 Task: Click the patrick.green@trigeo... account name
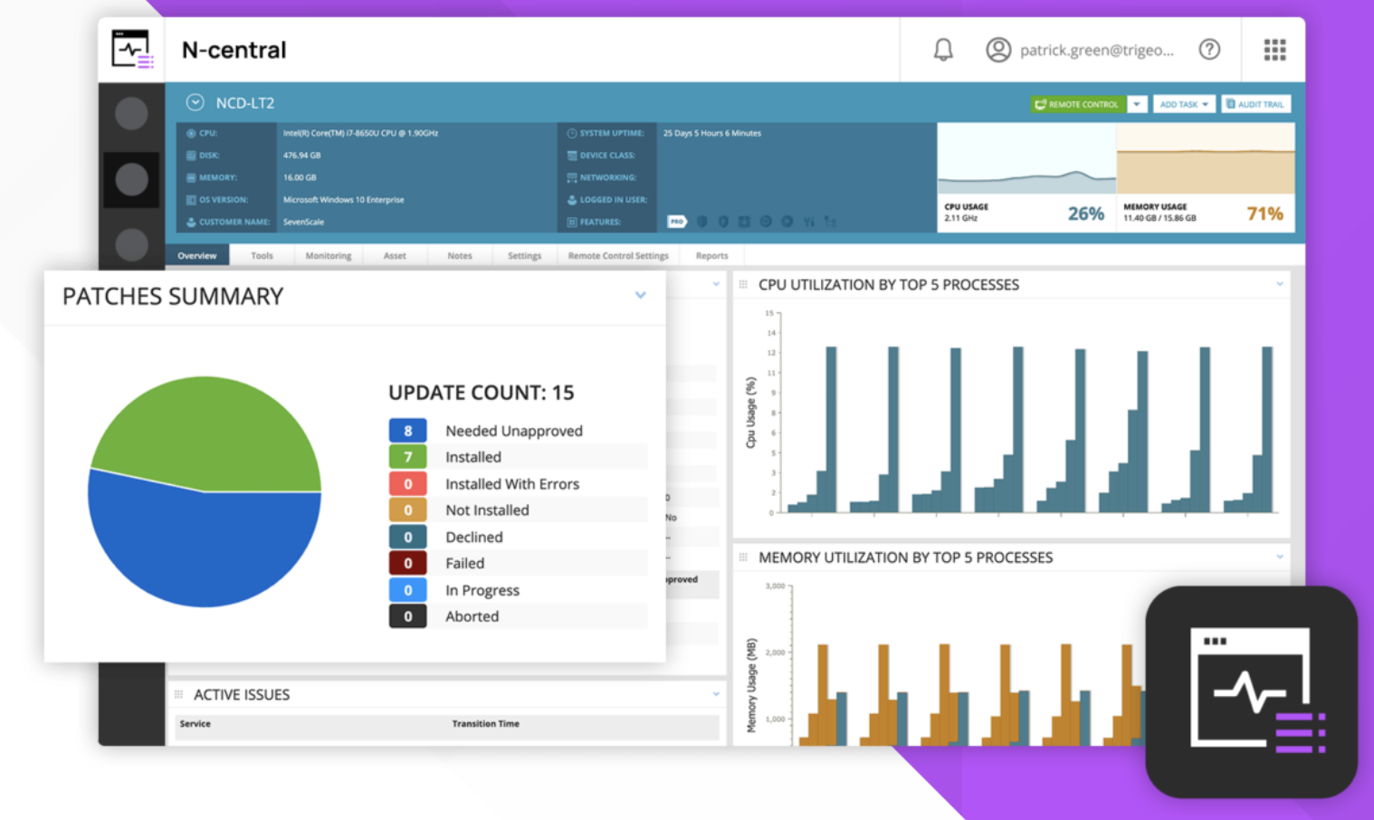click(x=1097, y=50)
